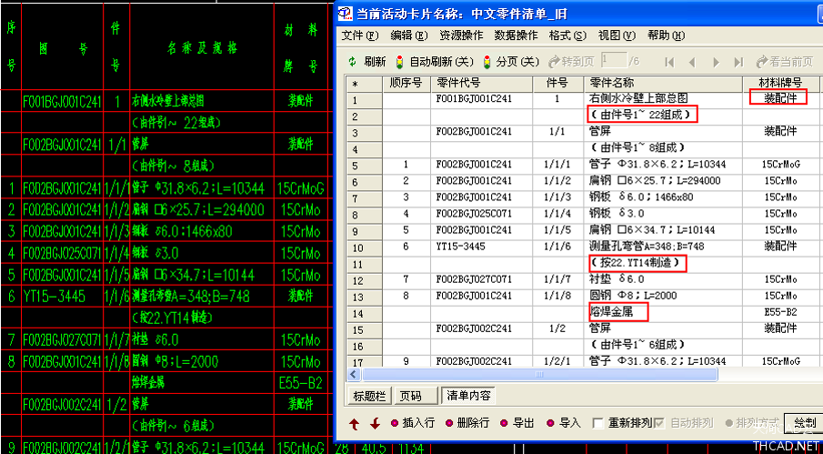Open the 数据操作 menu
This screenshot has height=454, width=823.
coord(516,35)
